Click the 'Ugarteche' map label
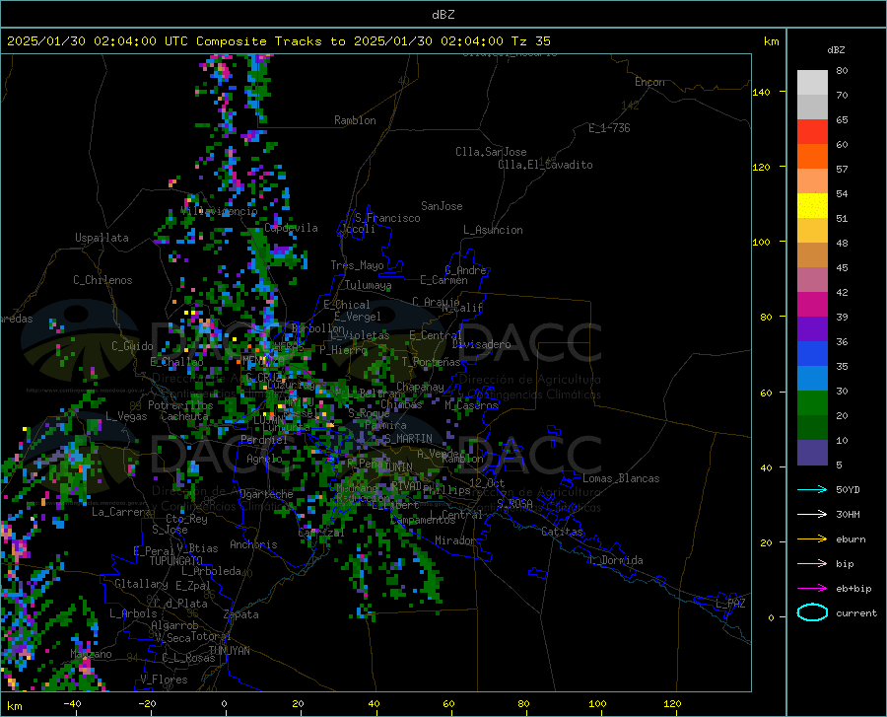This screenshot has width=887, height=717. point(266,494)
